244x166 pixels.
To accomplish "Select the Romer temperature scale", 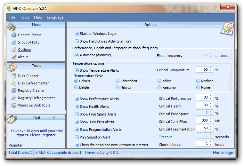I will point(198,87).
